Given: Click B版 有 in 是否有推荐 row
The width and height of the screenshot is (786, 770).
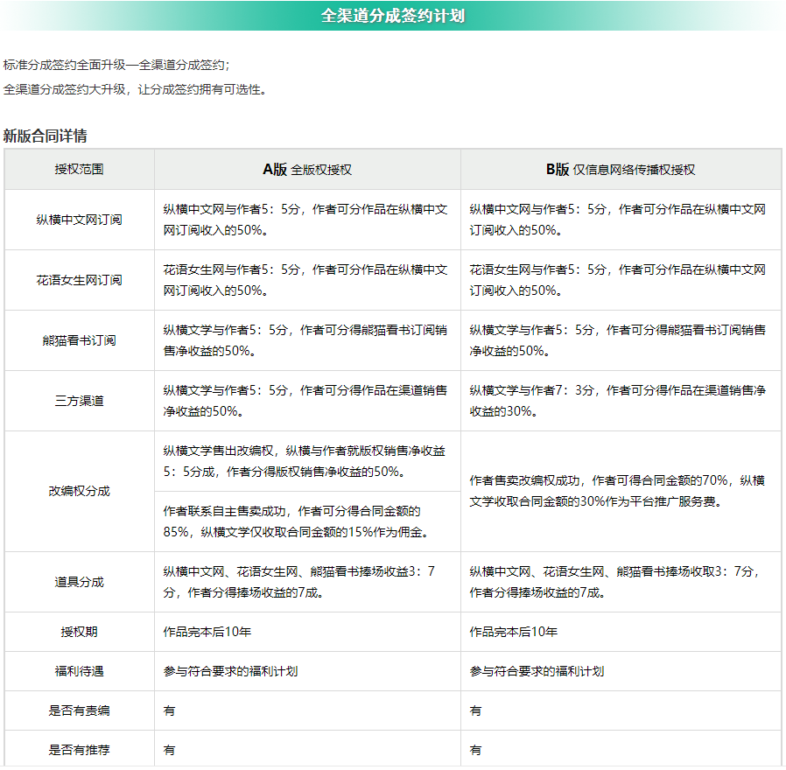Looking at the screenshot, I should [x=475, y=751].
